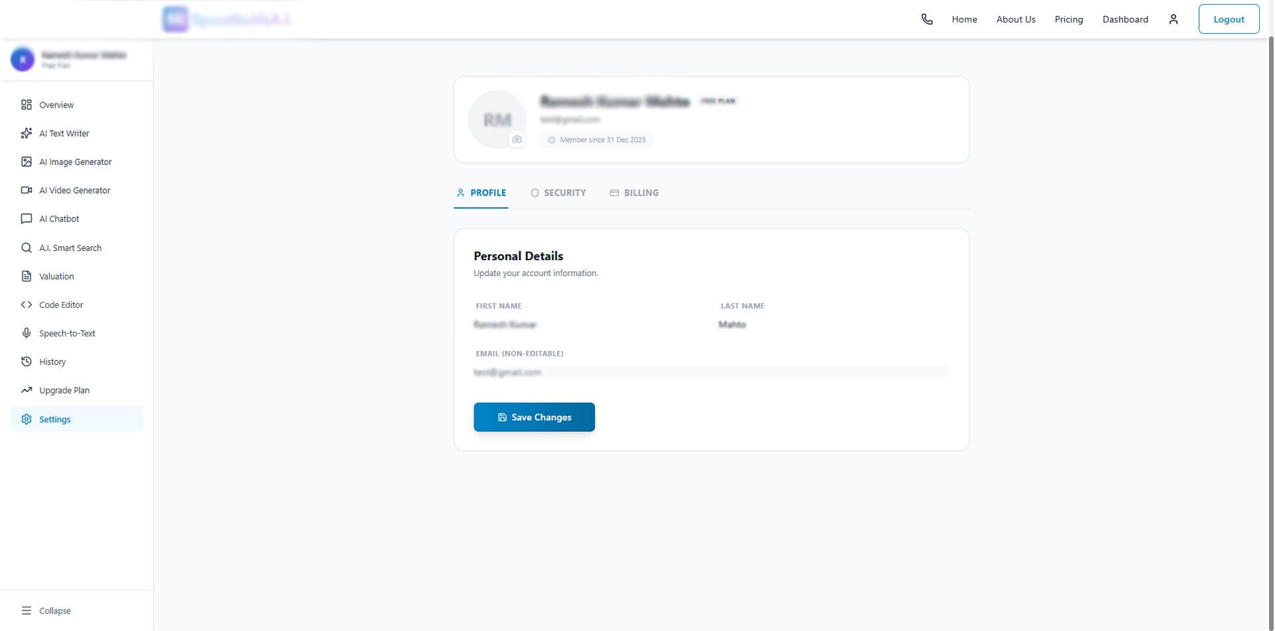Click the page vertical scrollbar
Image resolution: width=1275 pixels, height=631 pixels.
[1271, 332]
